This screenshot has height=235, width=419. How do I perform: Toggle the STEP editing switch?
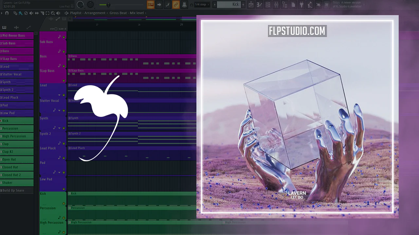[56, 29]
